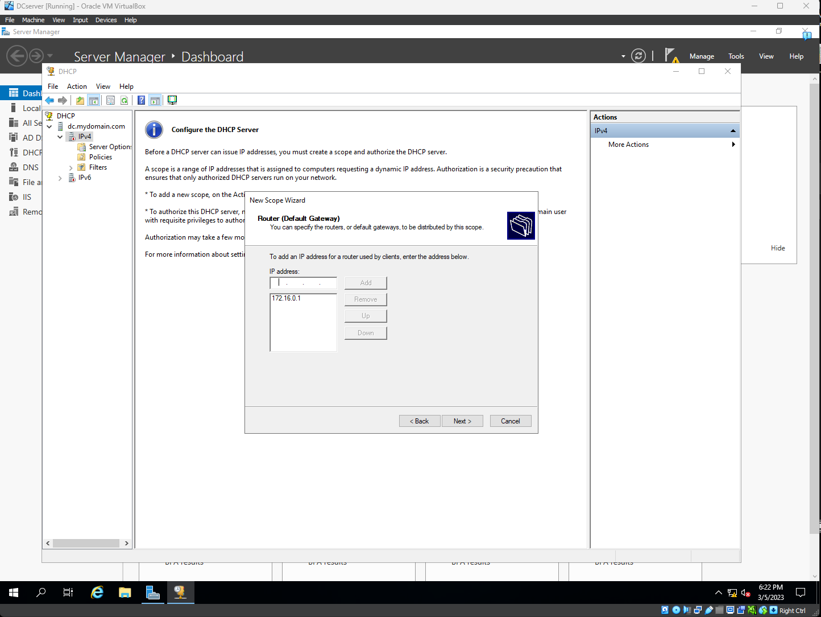The image size is (821, 617).
Task: Click the notifications flag in Server Manager
Action: click(x=673, y=55)
